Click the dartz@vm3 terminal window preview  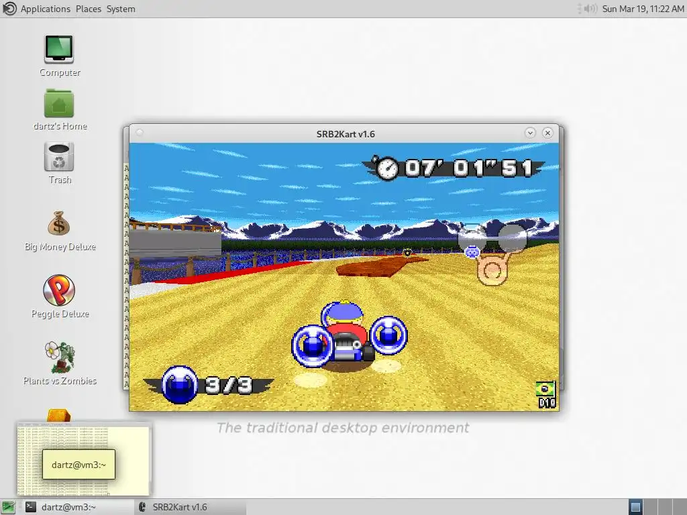[x=84, y=459]
